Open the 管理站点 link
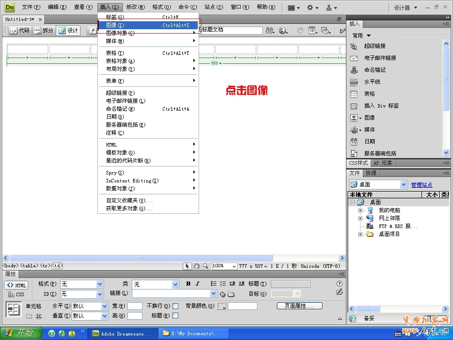The height and width of the screenshot is (340, 453). [421, 184]
